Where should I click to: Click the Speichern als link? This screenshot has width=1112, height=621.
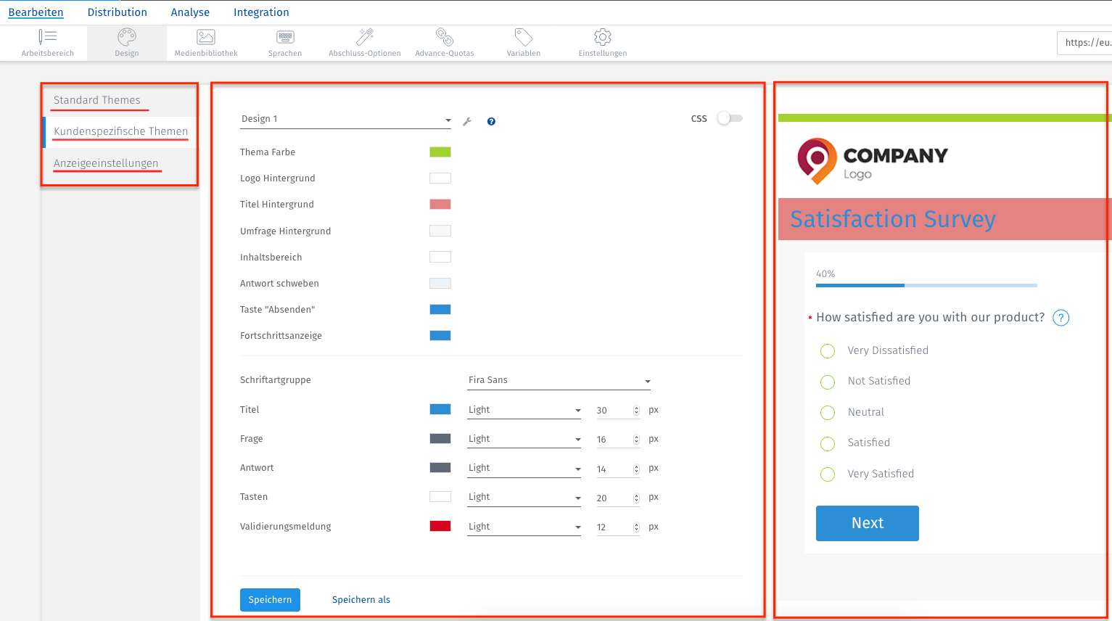[x=361, y=599]
